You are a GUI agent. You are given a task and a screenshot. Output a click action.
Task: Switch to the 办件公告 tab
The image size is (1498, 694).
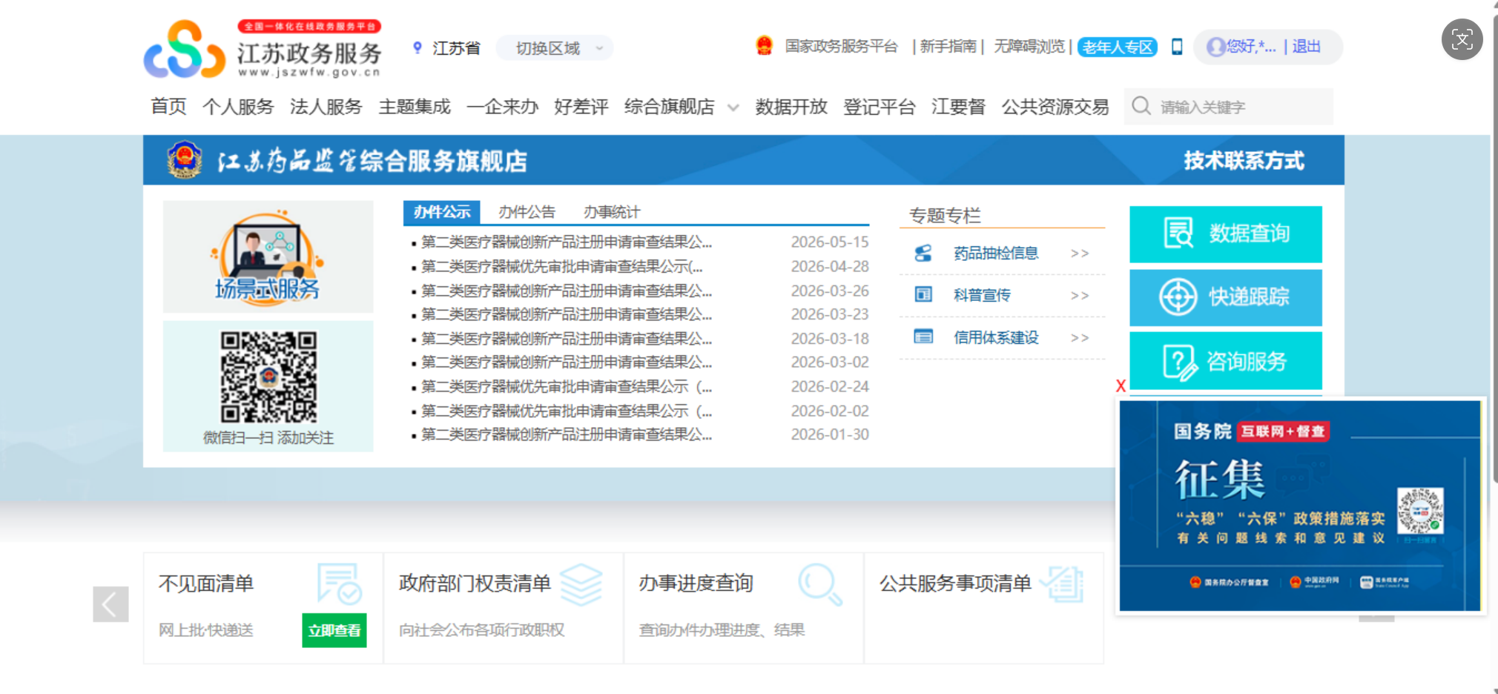tap(527, 212)
